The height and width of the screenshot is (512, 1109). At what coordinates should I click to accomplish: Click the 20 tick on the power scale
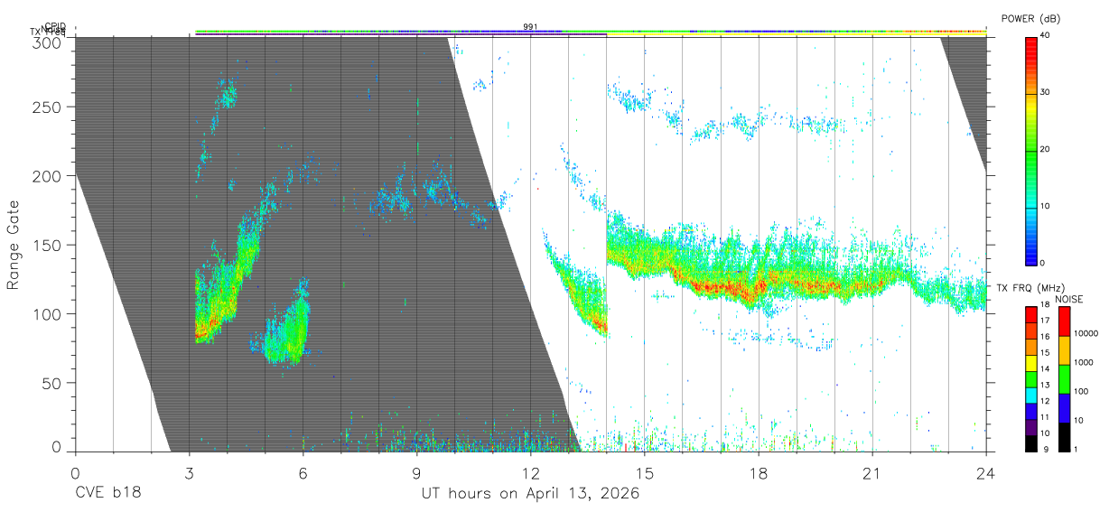tap(1044, 150)
